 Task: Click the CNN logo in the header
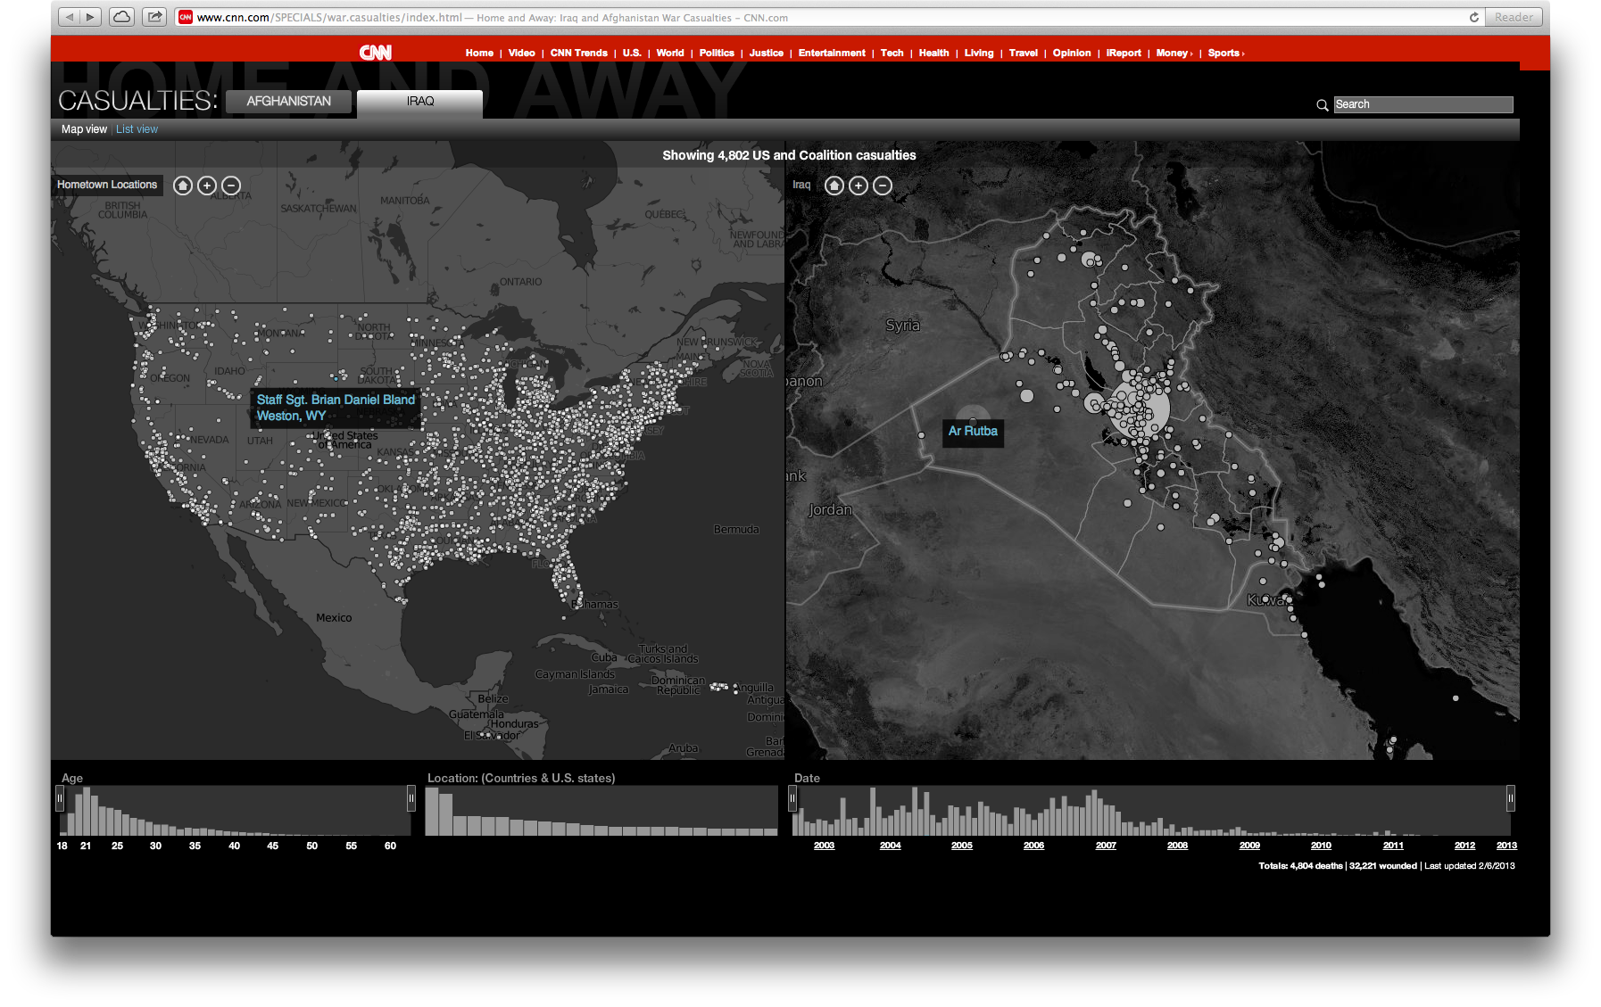coord(376,53)
